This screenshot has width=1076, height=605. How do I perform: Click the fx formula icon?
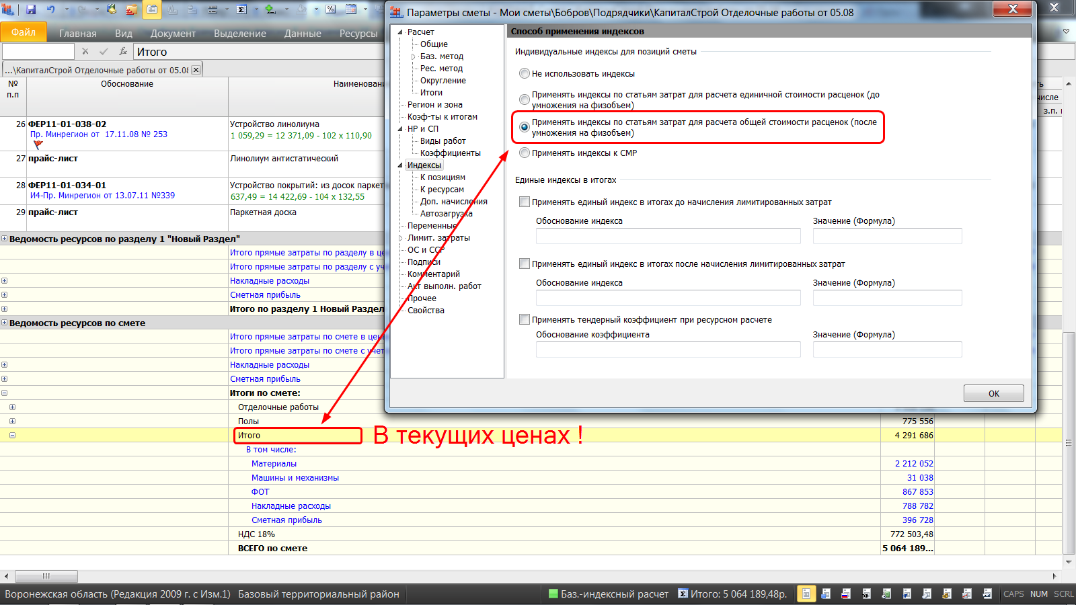[123, 52]
